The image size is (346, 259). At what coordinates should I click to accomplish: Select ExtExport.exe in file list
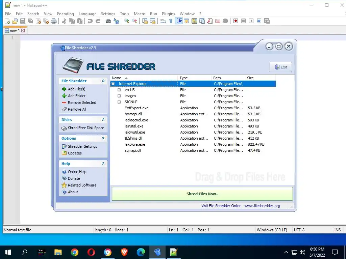[137, 108]
